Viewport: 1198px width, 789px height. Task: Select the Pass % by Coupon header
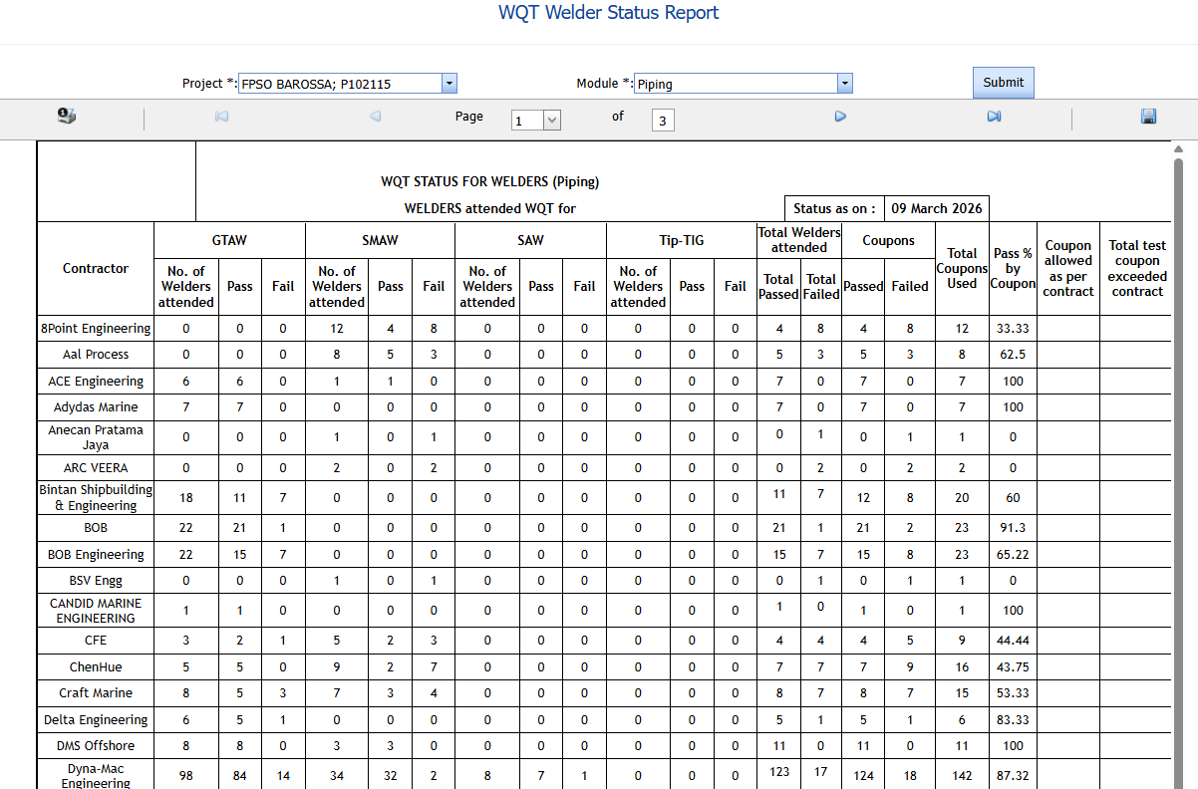[x=1012, y=268]
